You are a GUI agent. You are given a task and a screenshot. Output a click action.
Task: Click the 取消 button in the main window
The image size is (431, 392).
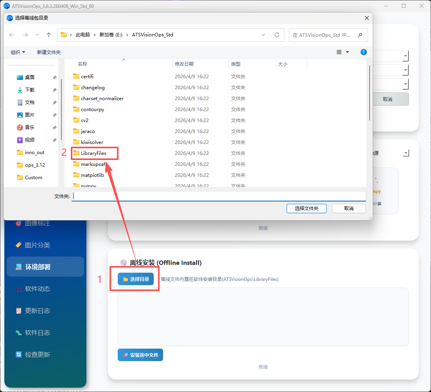(x=391, y=99)
